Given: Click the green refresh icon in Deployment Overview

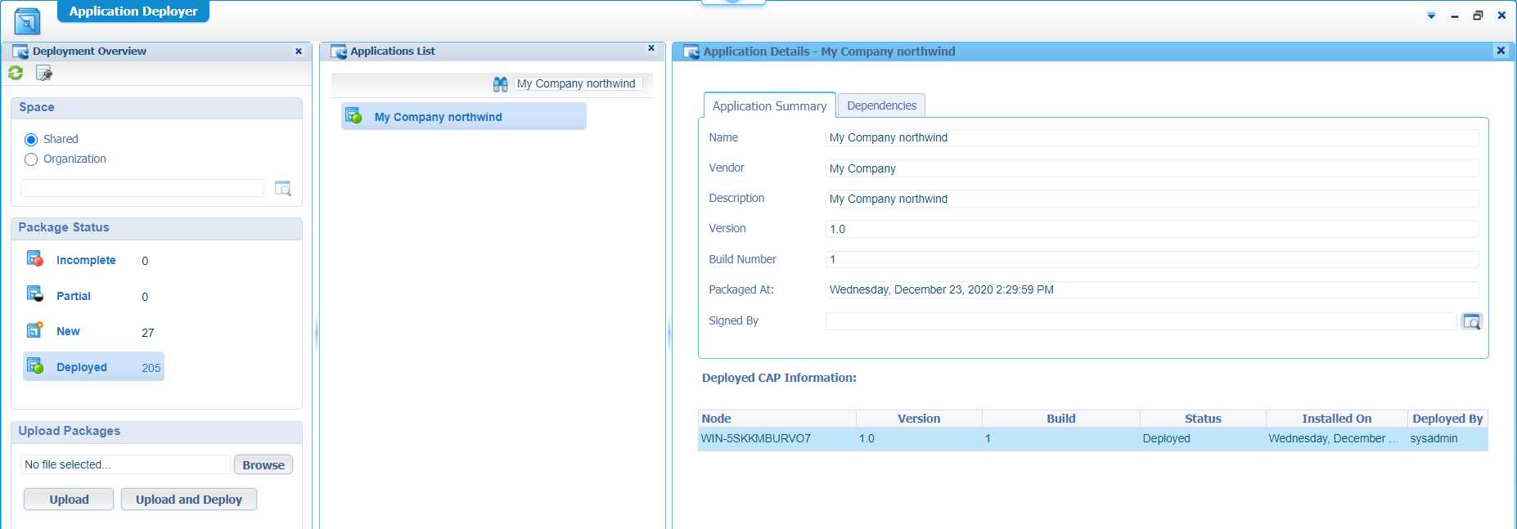Looking at the screenshot, I should pyautogui.click(x=16, y=74).
